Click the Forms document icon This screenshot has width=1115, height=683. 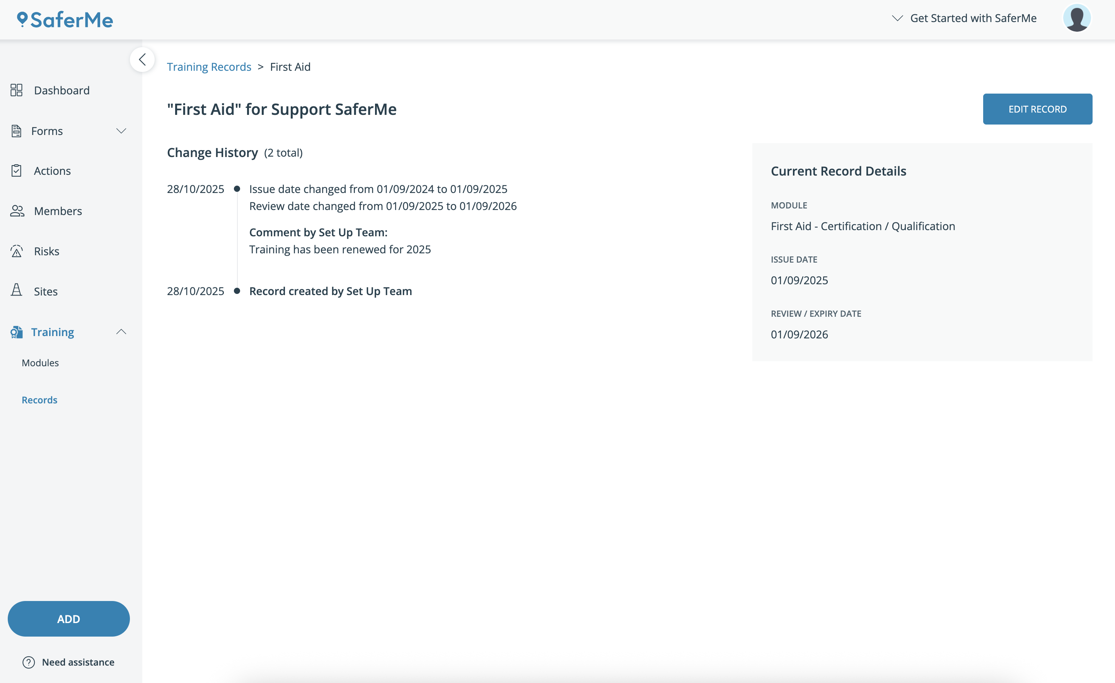pos(16,131)
